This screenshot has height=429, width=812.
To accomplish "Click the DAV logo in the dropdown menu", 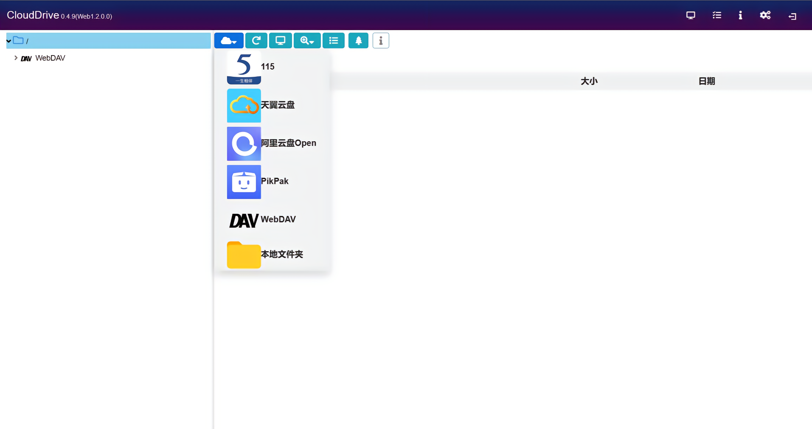I will (x=244, y=220).
